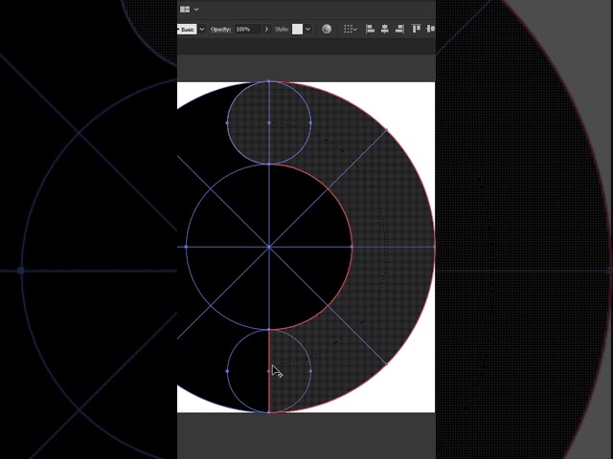Click the arrange documents layout icon
This screenshot has height=459, width=613.
[x=185, y=9]
